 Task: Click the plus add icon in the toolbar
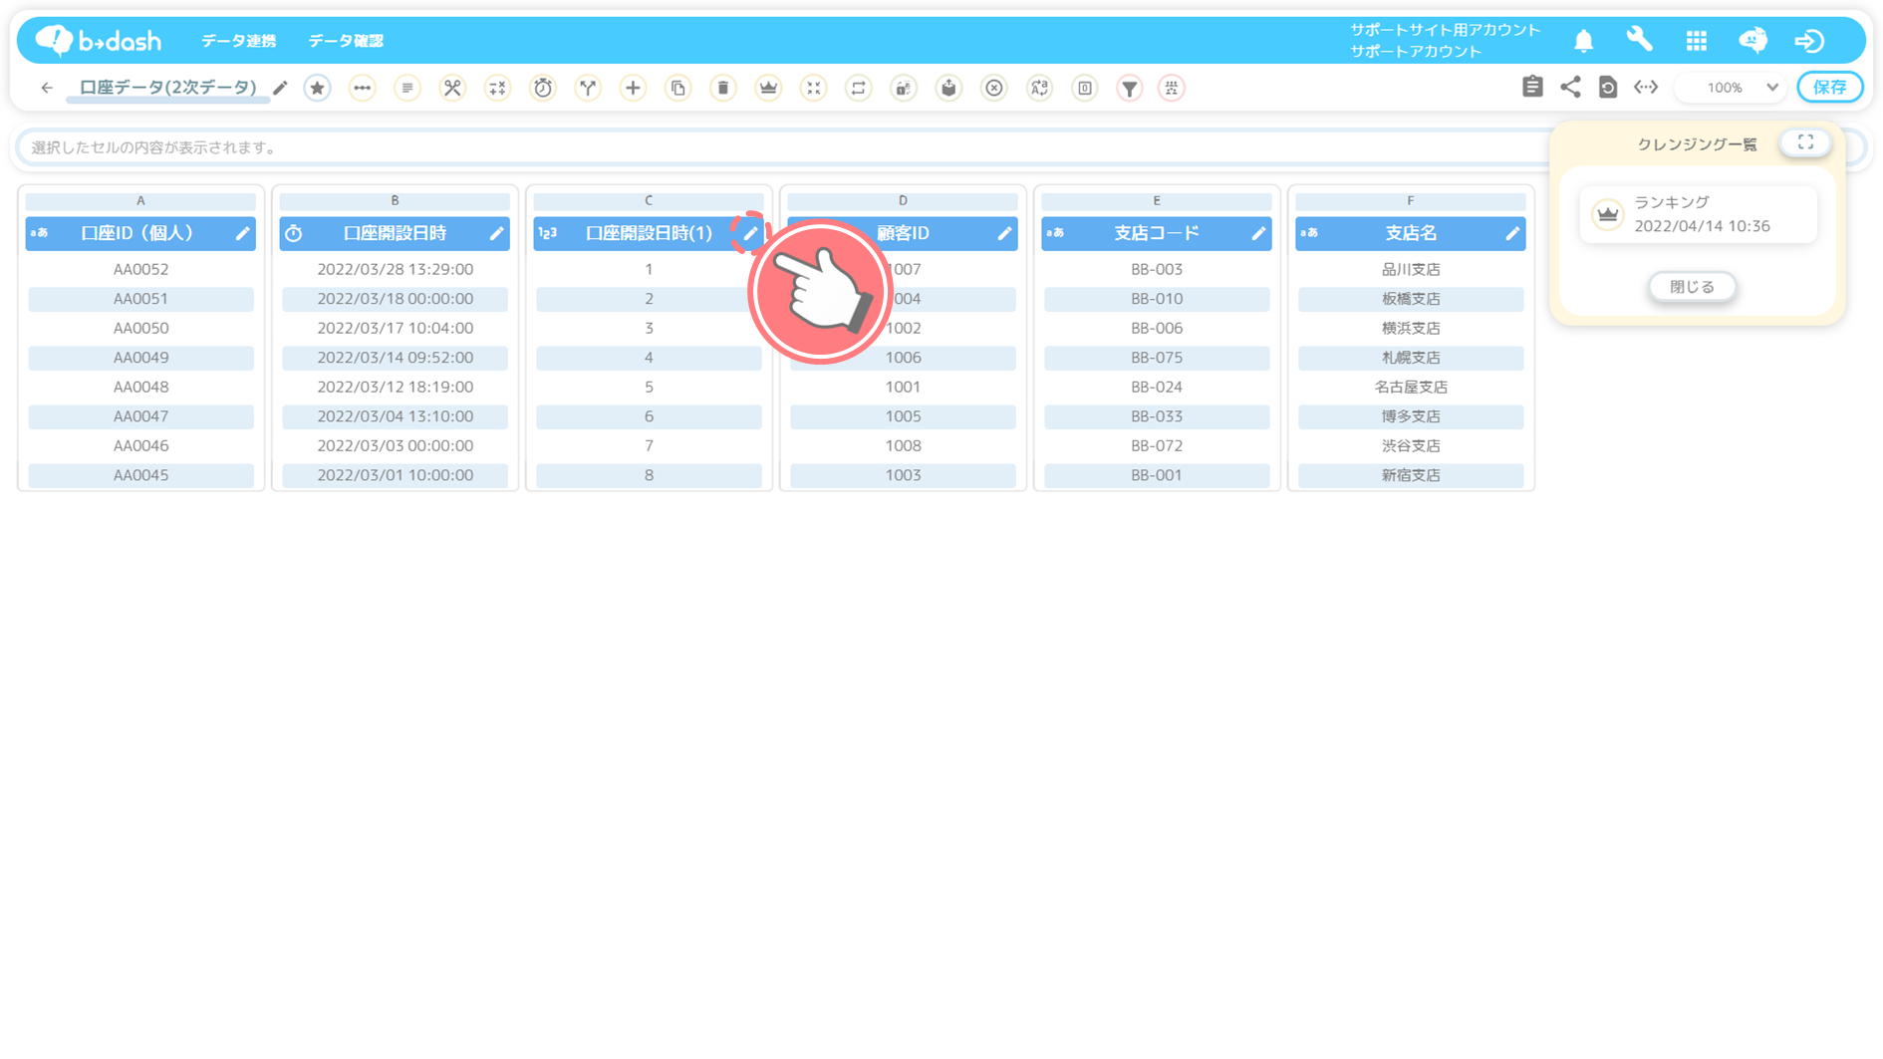(x=633, y=88)
